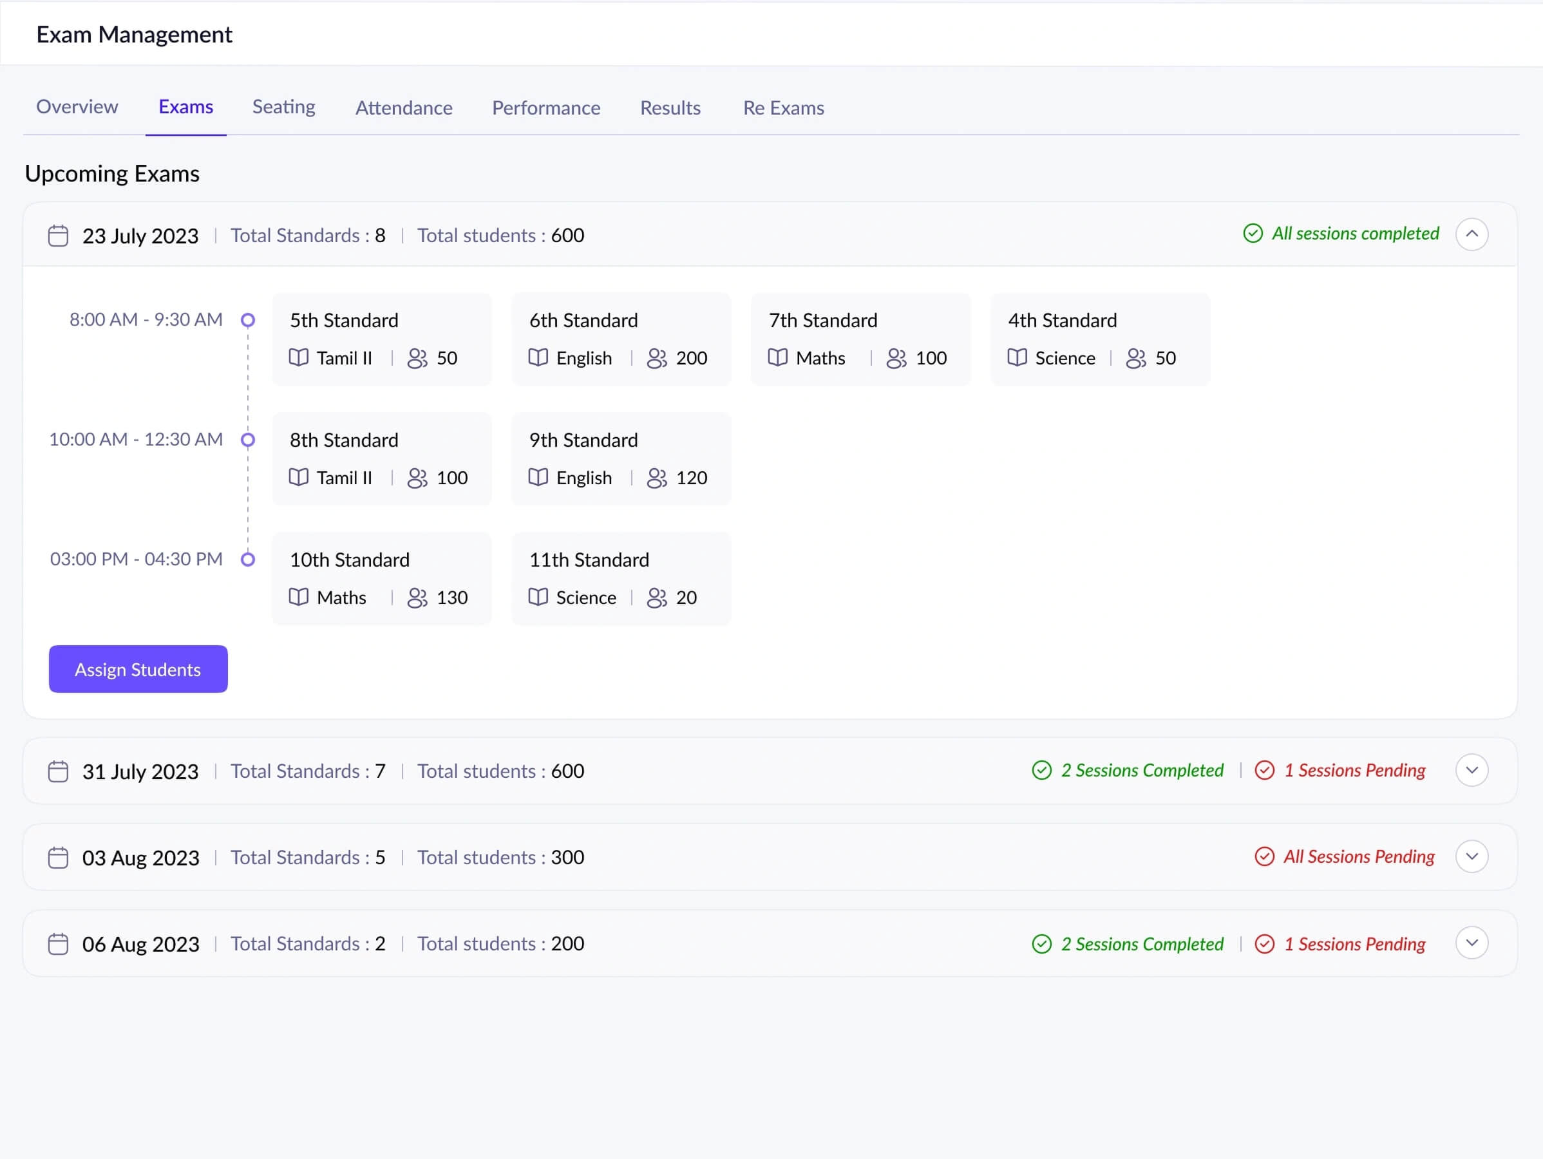This screenshot has height=1159, width=1543.
Task: Click students icon in 6th Standard card
Action: coord(656,358)
